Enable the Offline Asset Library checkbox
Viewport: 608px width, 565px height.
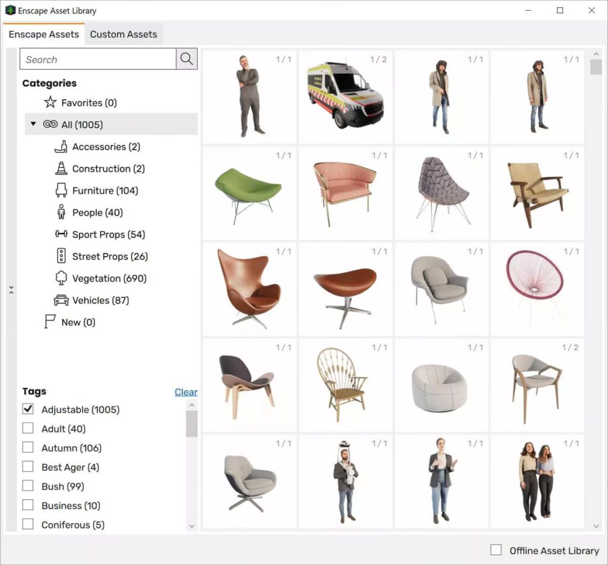(496, 550)
